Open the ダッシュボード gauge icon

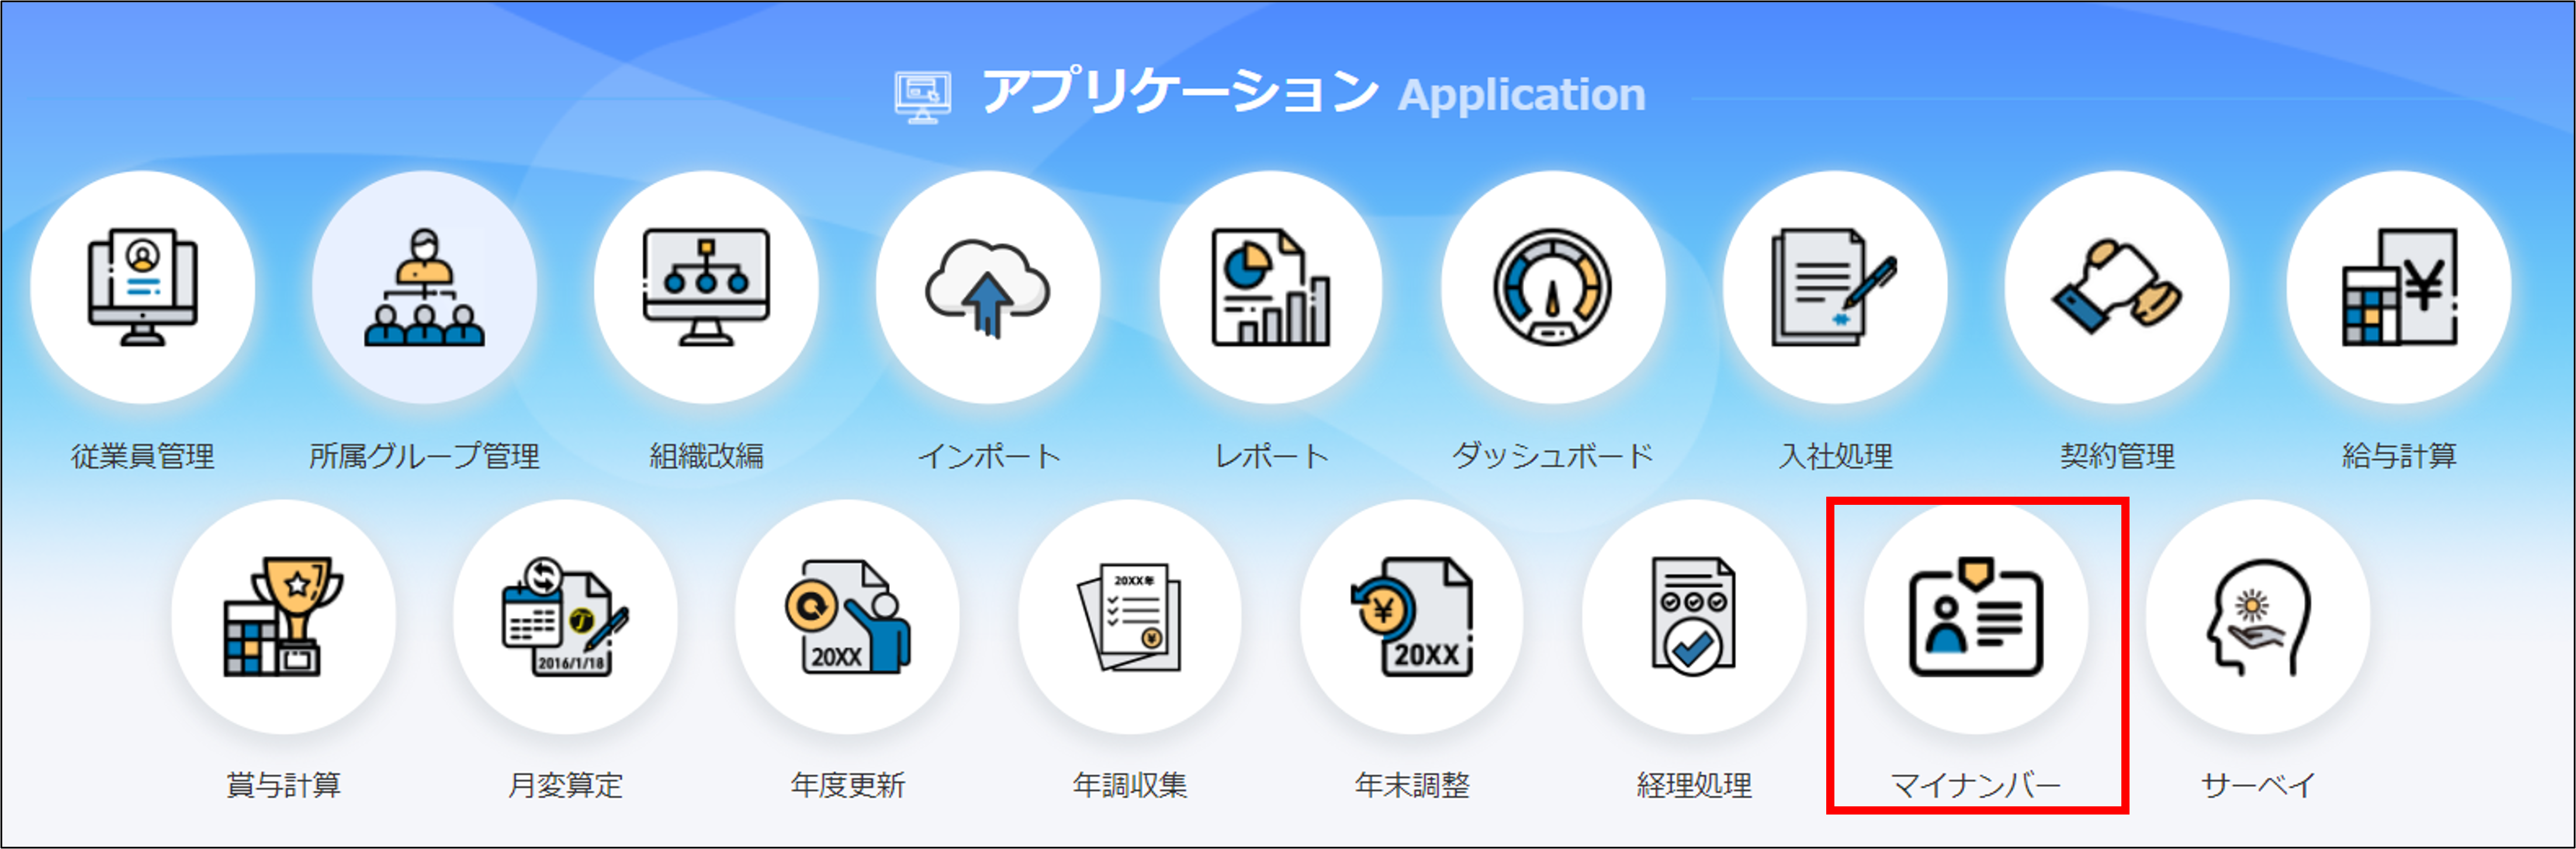pyautogui.click(x=1553, y=287)
